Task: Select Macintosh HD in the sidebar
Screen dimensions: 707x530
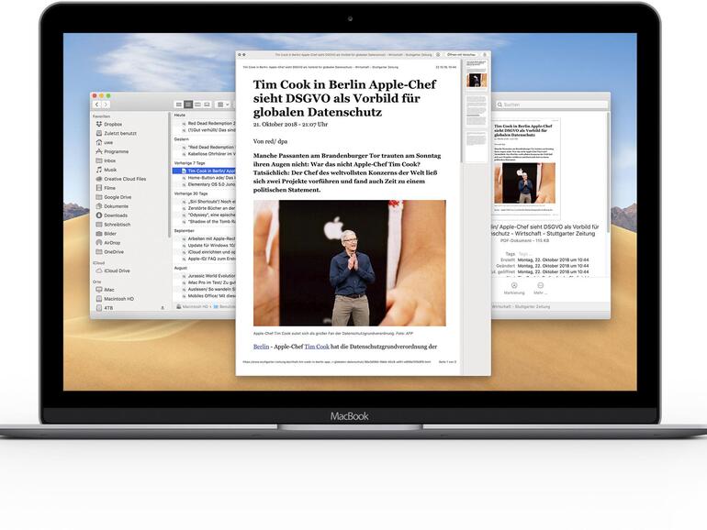Action: 115,299
